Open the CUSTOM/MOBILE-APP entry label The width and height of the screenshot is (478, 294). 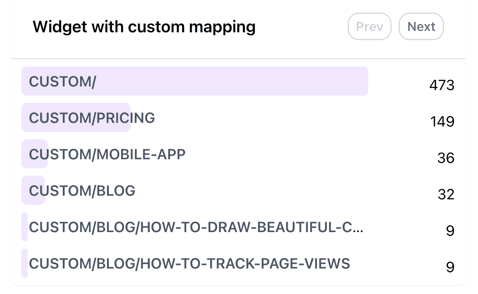point(107,154)
